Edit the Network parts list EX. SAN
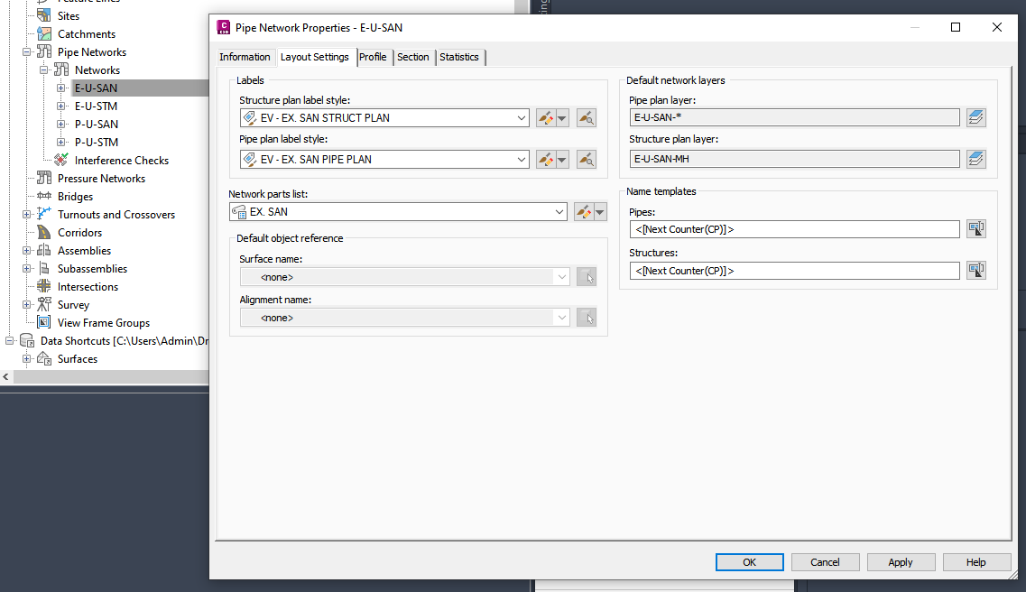1026x592 pixels. (583, 212)
